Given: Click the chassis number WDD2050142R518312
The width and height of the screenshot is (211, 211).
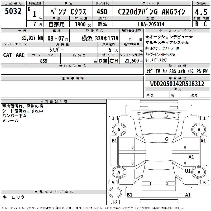Looking at the screenshot, I should (x=177, y=84).
